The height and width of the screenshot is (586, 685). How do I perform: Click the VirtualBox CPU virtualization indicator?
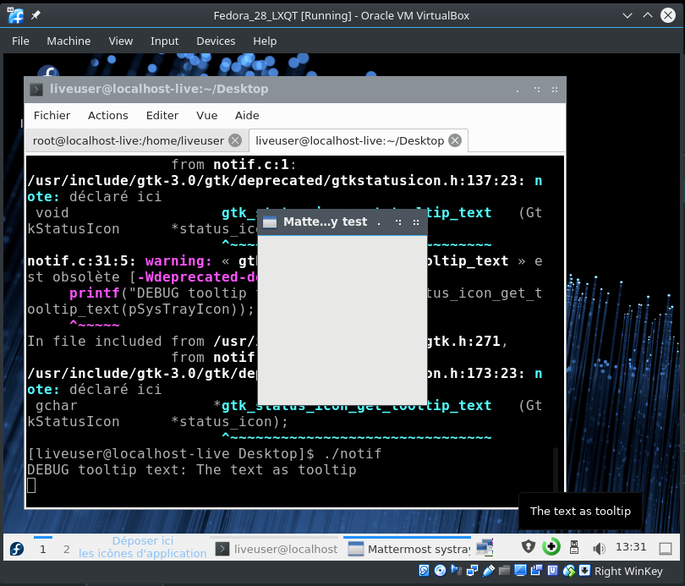tap(552, 570)
